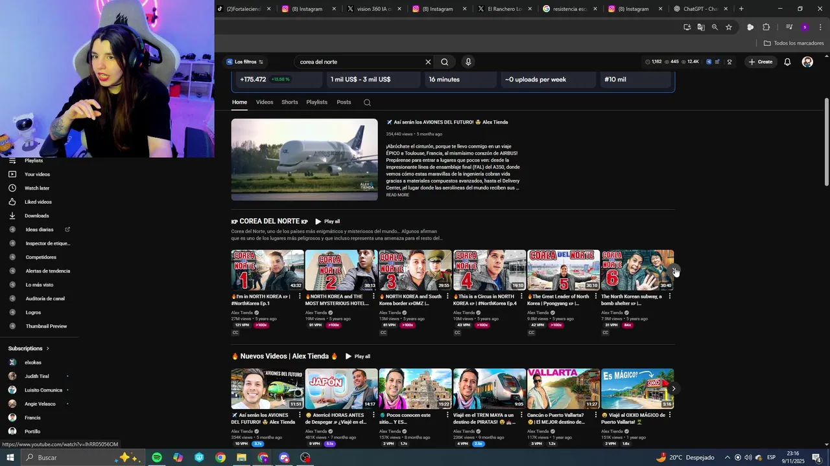Open YouTube account avatar menu

807,62
